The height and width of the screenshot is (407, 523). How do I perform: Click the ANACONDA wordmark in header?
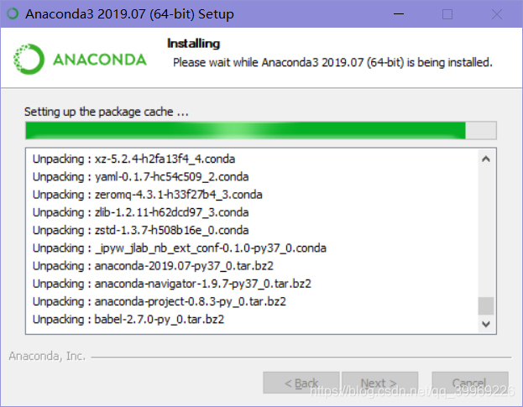(x=99, y=60)
